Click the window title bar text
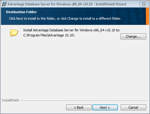This screenshot has height=114, width=150. point(67,4)
